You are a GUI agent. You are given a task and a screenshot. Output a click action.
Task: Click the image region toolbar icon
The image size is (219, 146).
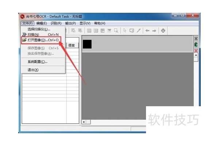(109, 30)
